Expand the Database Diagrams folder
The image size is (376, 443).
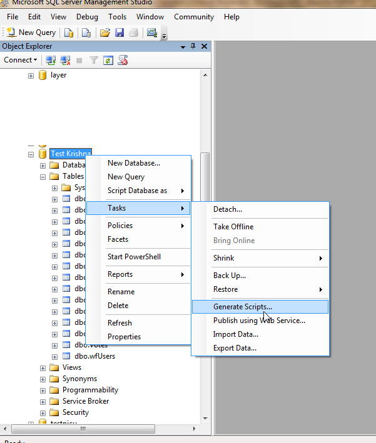tap(43, 166)
